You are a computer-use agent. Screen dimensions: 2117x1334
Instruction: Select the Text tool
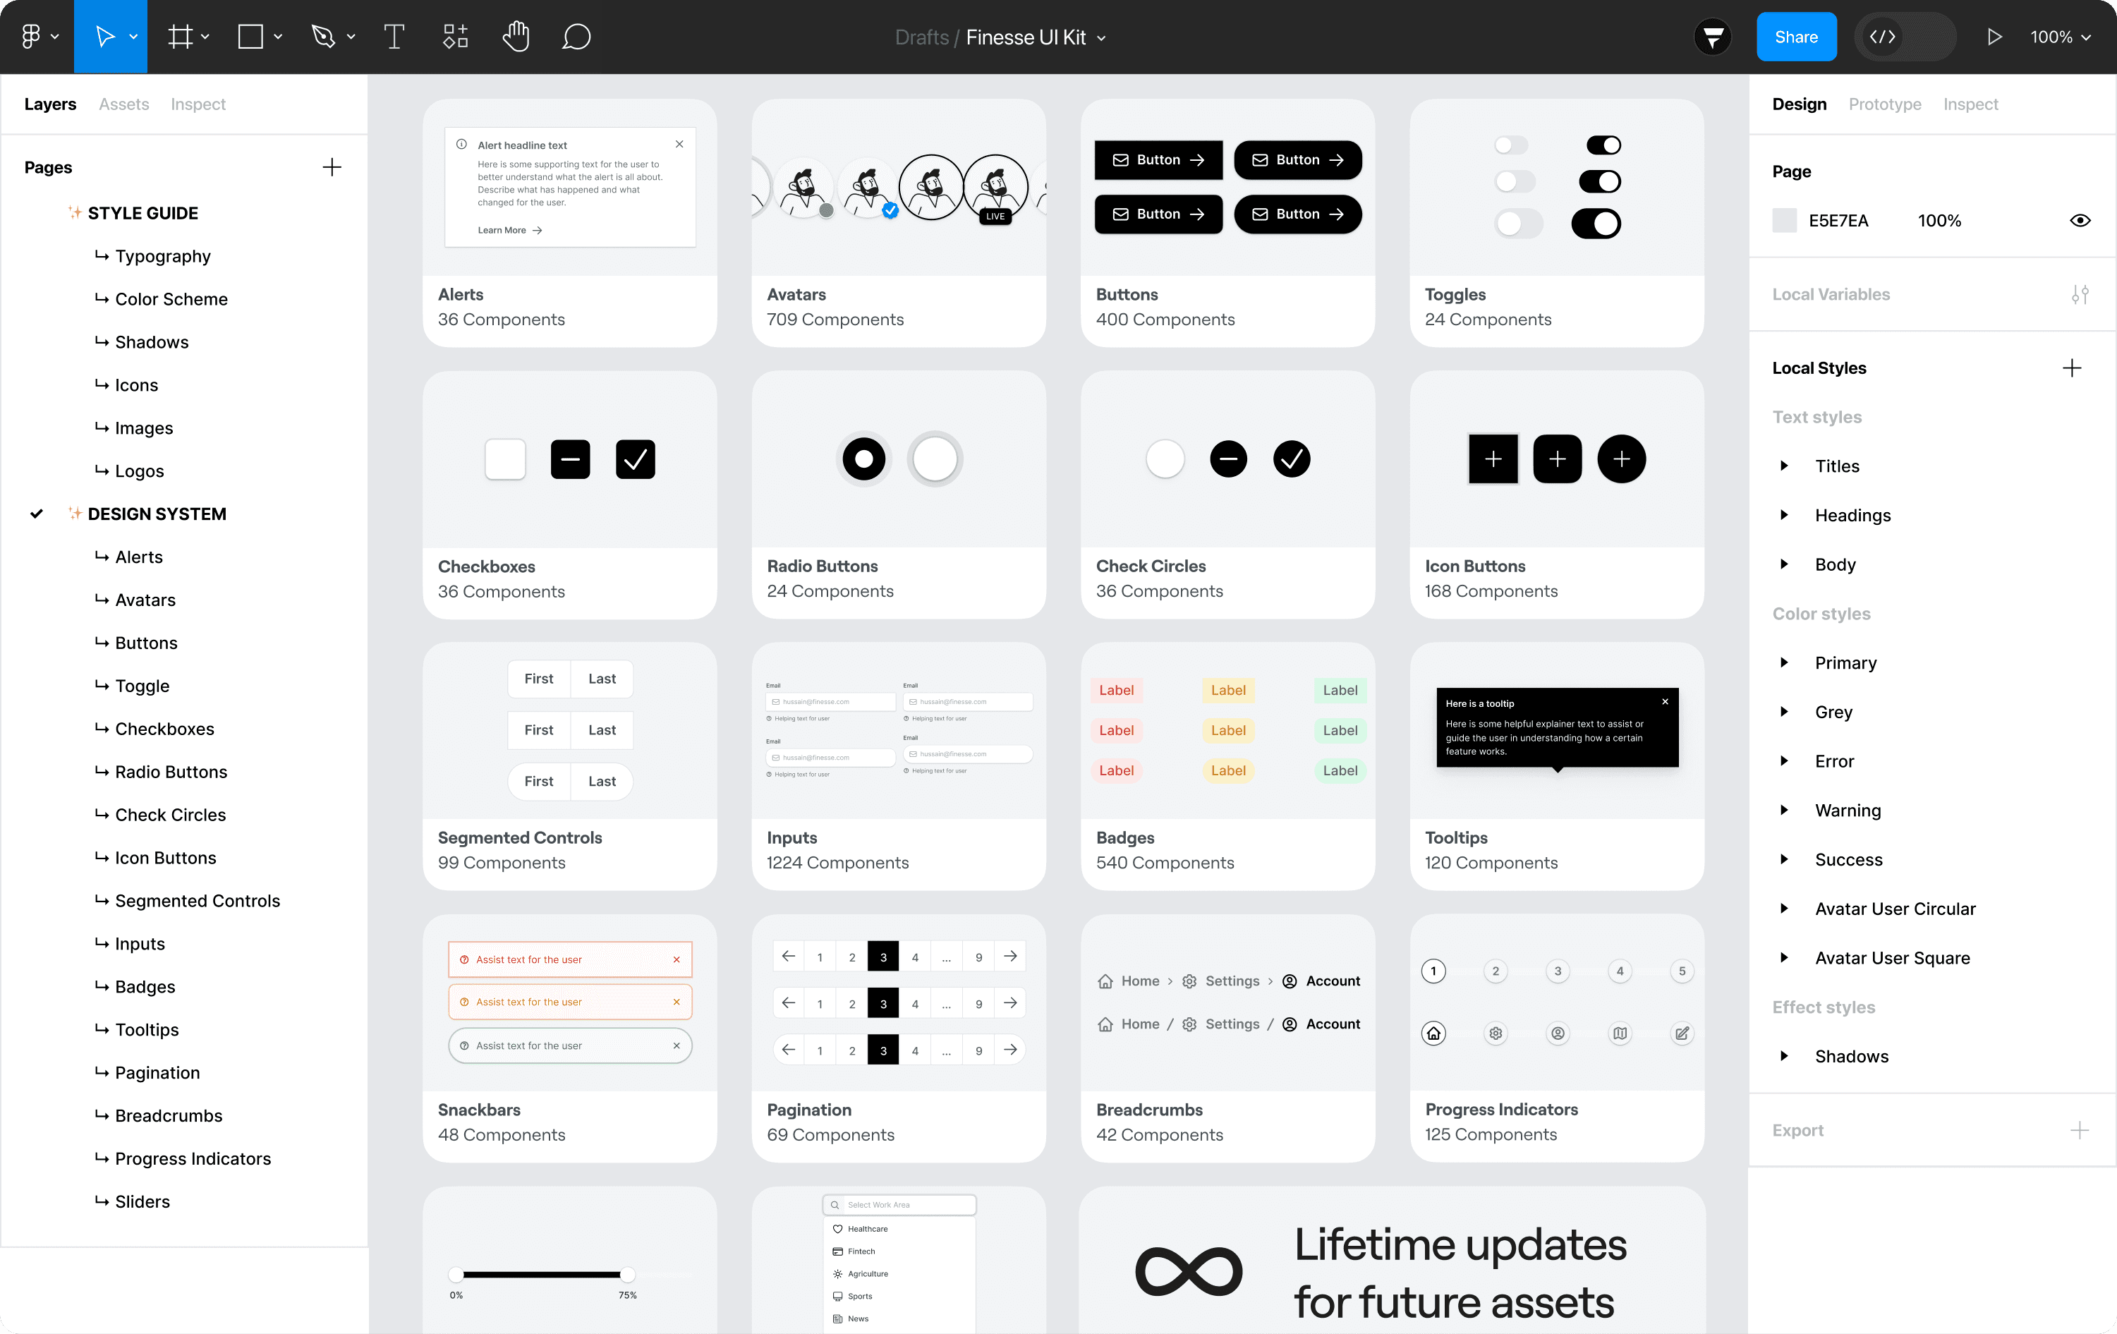(x=394, y=37)
